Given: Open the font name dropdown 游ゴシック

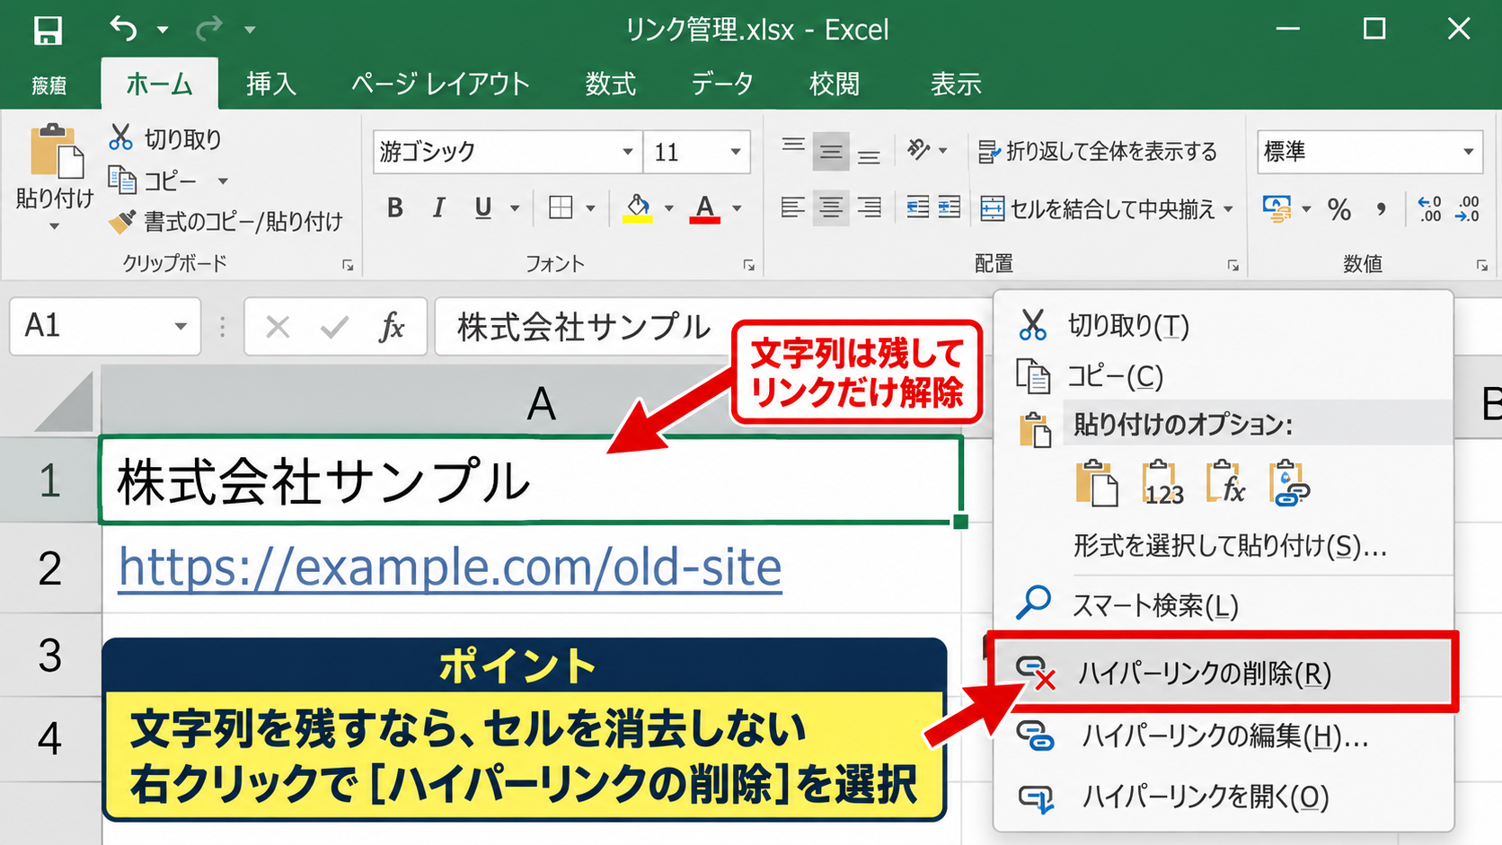Looking at the screenshot, I should (x=628, y=152).
